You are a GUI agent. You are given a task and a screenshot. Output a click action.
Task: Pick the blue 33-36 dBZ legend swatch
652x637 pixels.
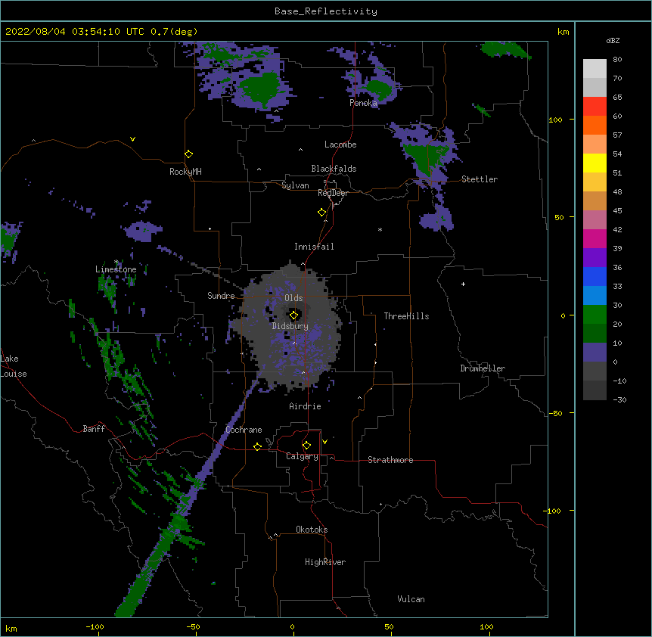click(x=595, y=277)
